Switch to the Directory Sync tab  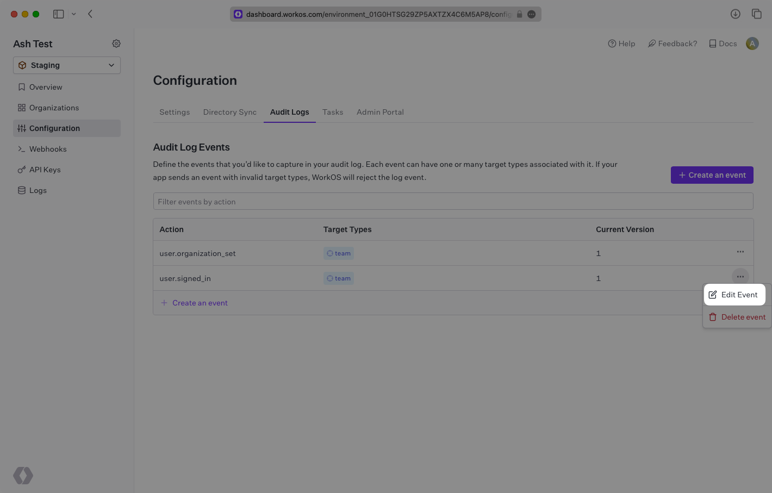(x=229, y=112)
